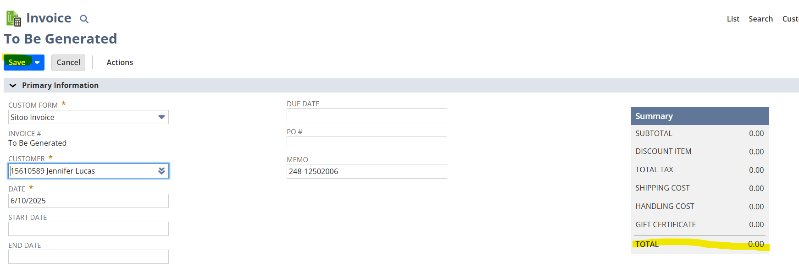Click the Due Date field
Viewport: 799px width, 273px height.
(367, 115)
